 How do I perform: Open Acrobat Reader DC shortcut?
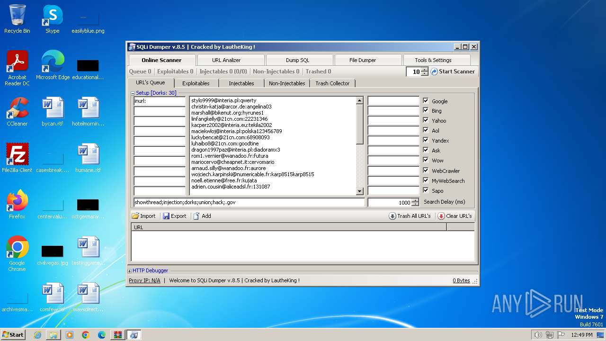click(x=17, y=68)
